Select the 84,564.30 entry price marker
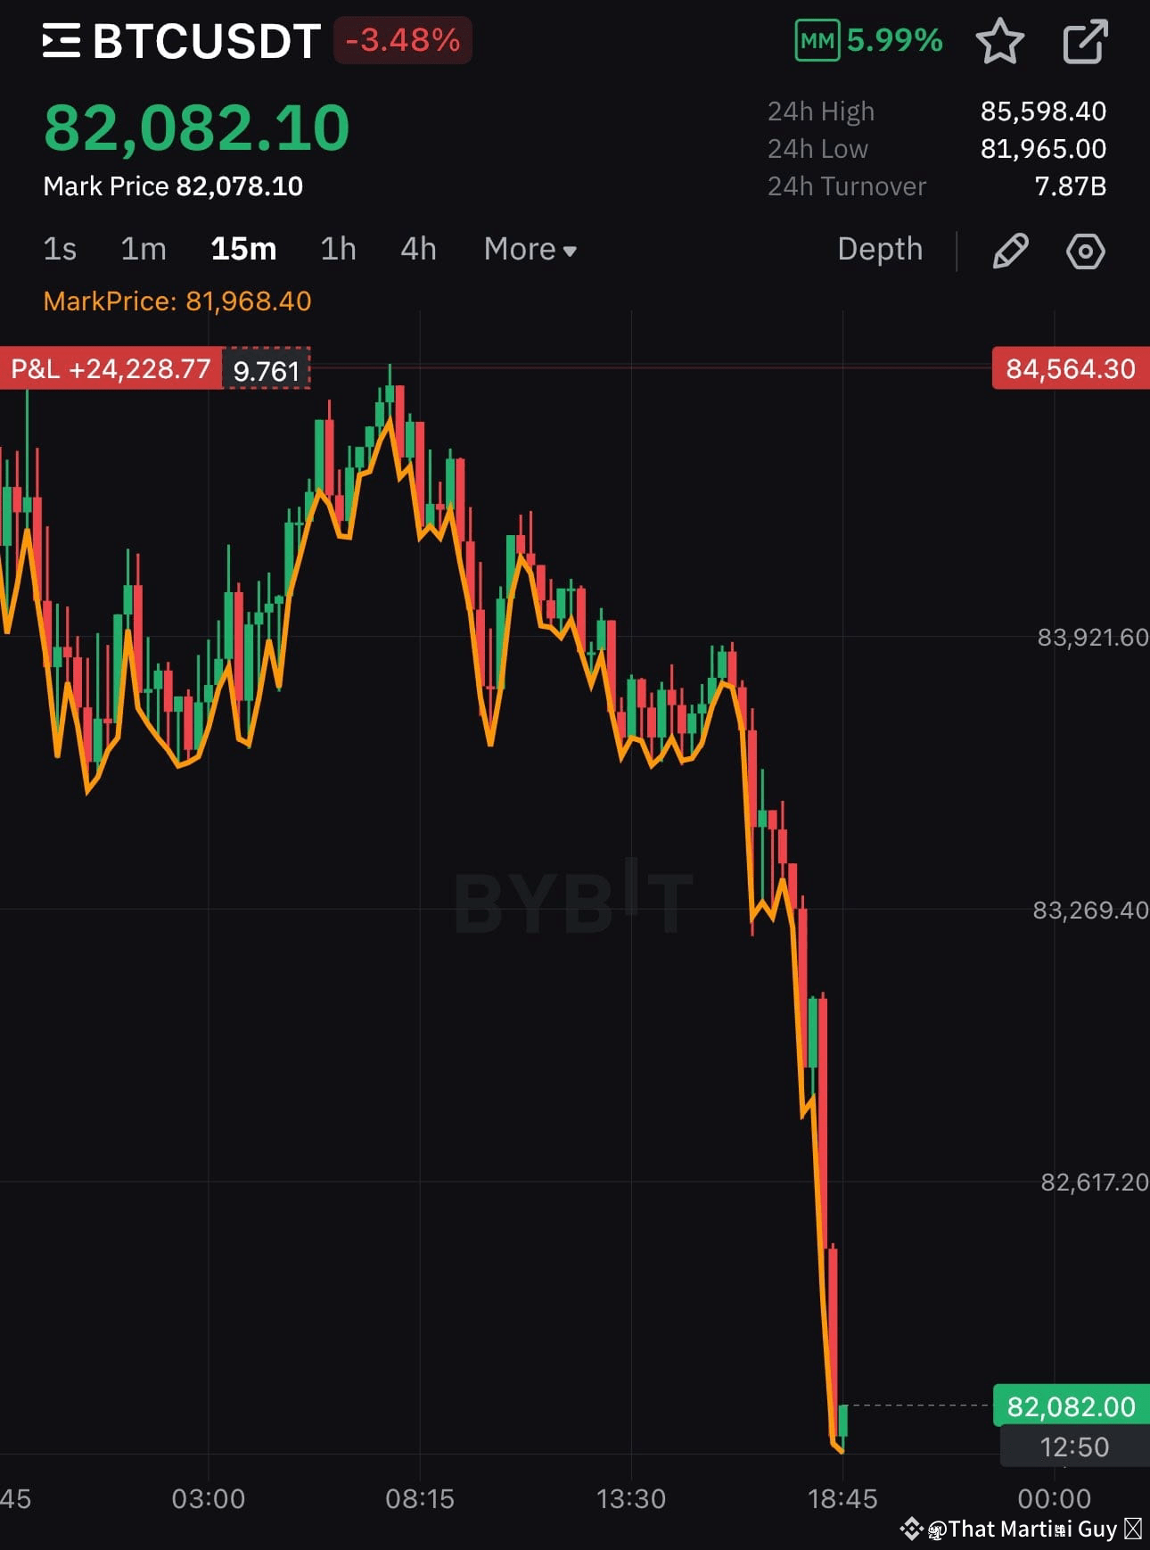Screen dimensions: 1150x1550 (x=1069, y=368)
